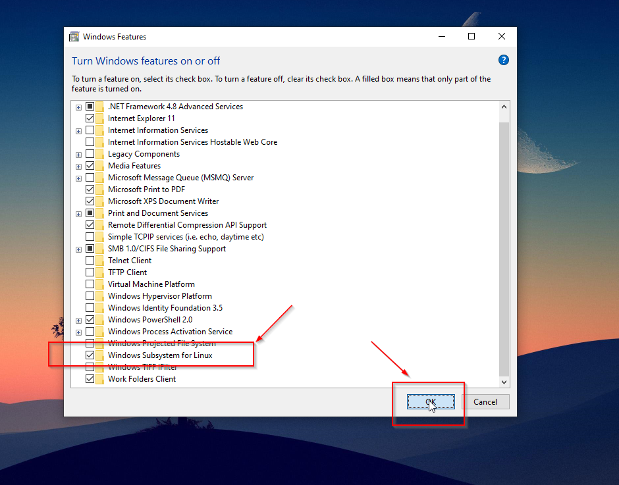Viewport: 619px width, 485px height.
Task: Uncheck Windows Subsystem for Linux checkbox
Action: tap(90, 355)
